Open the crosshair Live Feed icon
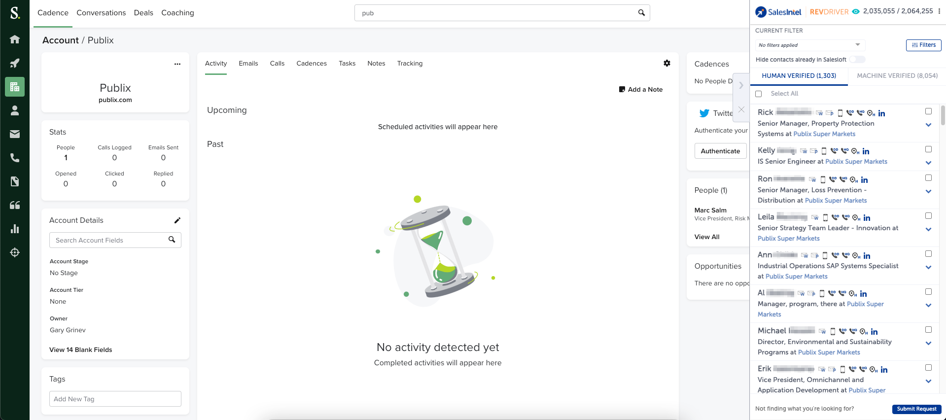The image size is (946, 420). tap(15, 252)
